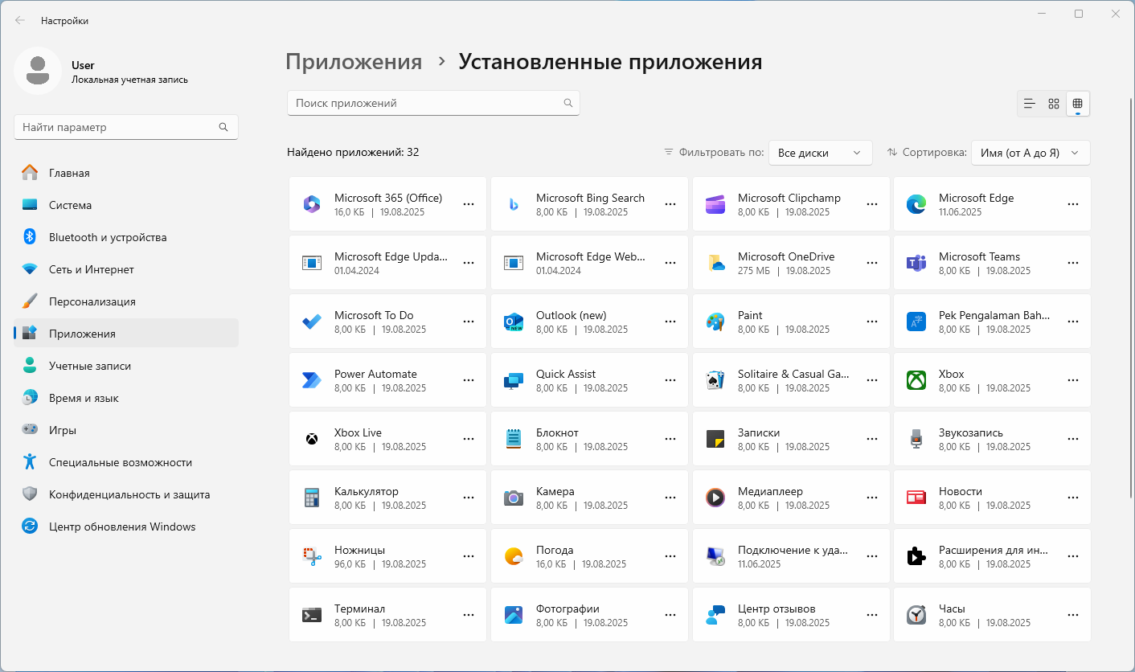1135x672 pixels.
Task: Open more options for Часы
Action: [x=1073, y=615]
